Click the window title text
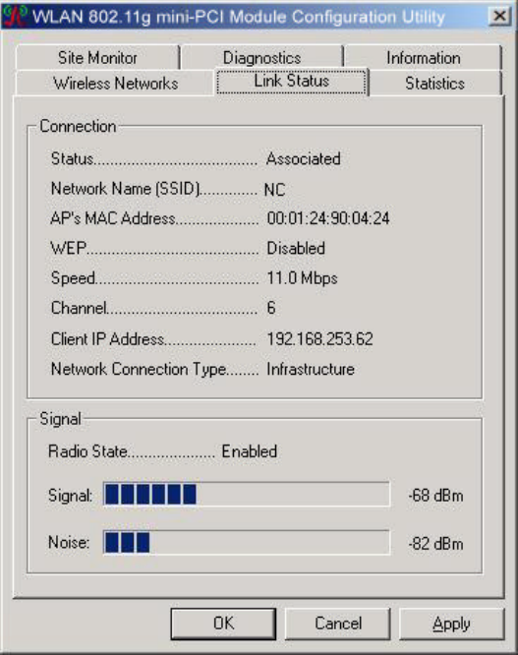518x655 pixels. click(x=239, y=17)
